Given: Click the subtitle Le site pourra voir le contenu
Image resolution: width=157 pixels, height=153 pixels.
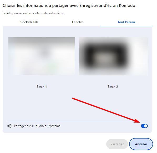Looking at the screenshot, I should [x=33, y=13].
